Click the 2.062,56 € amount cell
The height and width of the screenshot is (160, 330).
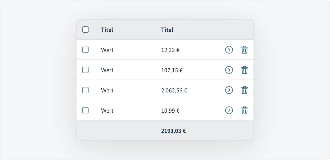pos(174,90)
